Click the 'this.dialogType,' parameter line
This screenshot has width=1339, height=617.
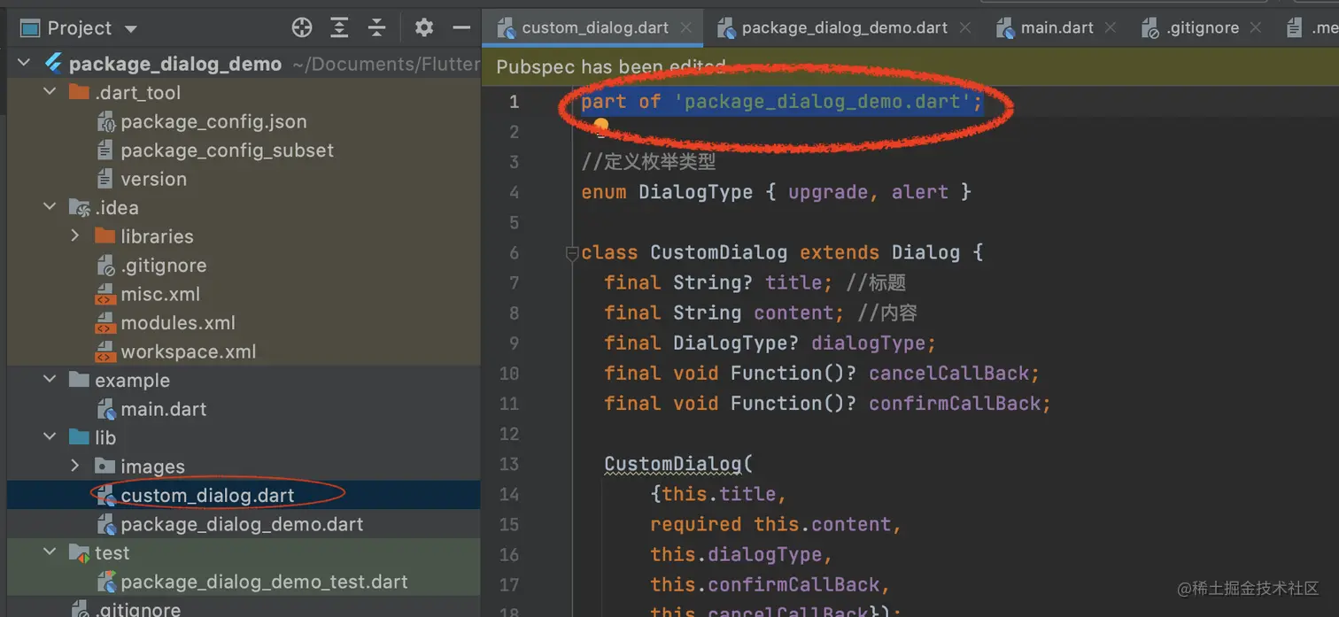click(741, 554)
